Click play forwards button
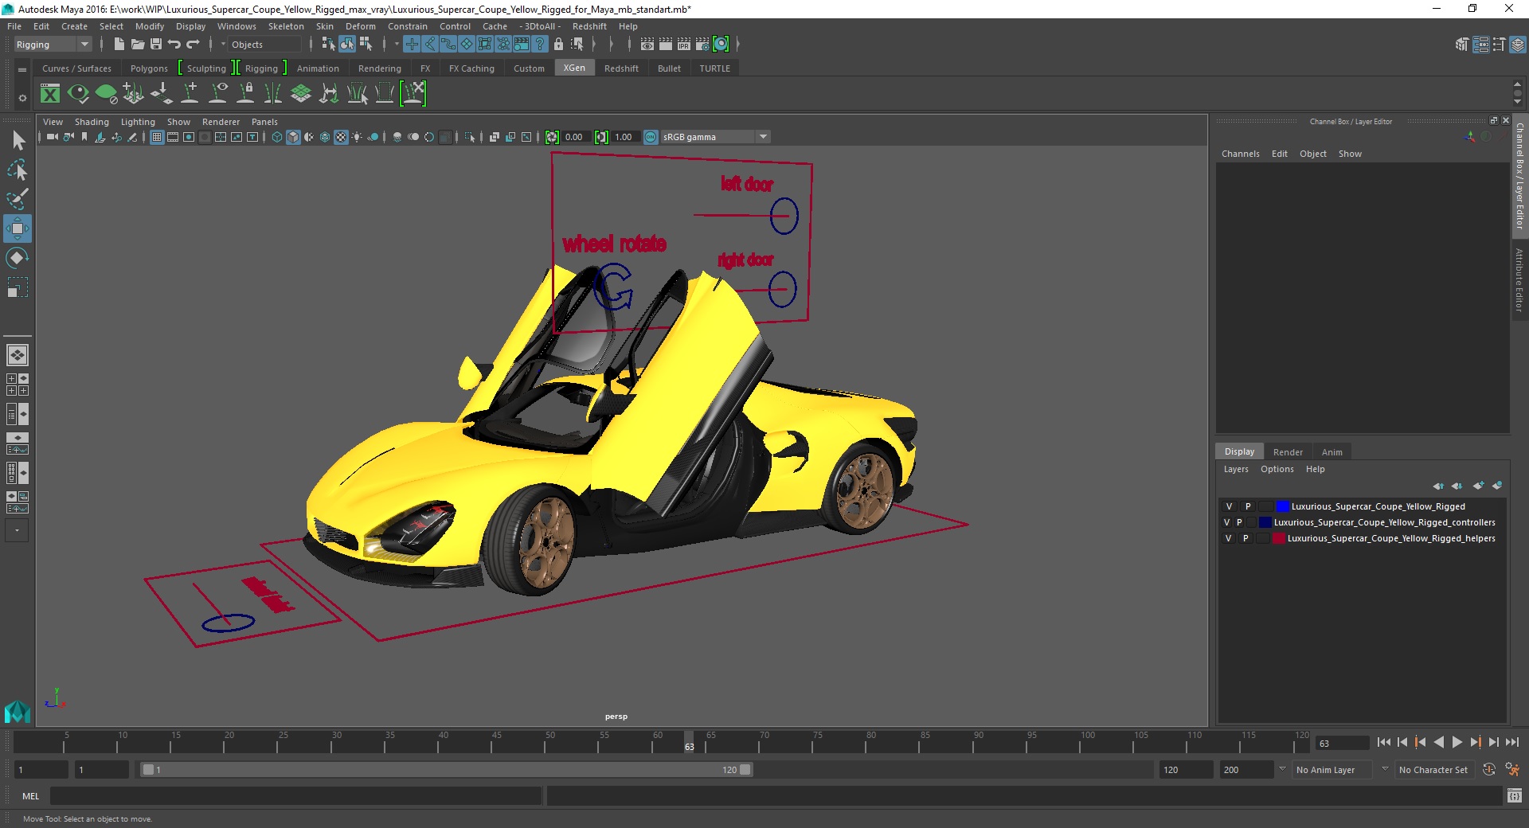This screenshot has height=828, width=1529. coord(1457,742)
